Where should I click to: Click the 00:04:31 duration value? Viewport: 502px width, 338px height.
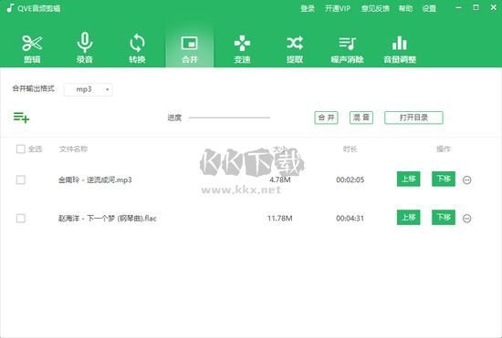click(x=350, y=219)
